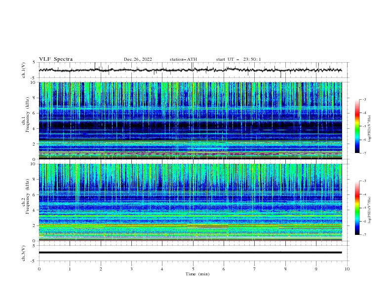
Task: Click time axis tick label '0'
Action: [x=39, y=269]
